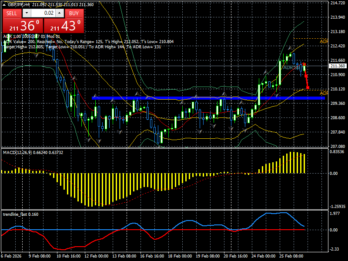Collapse the one-click trading panel triangle
This screenshot has width=348, height=261.
pos(4,5)
